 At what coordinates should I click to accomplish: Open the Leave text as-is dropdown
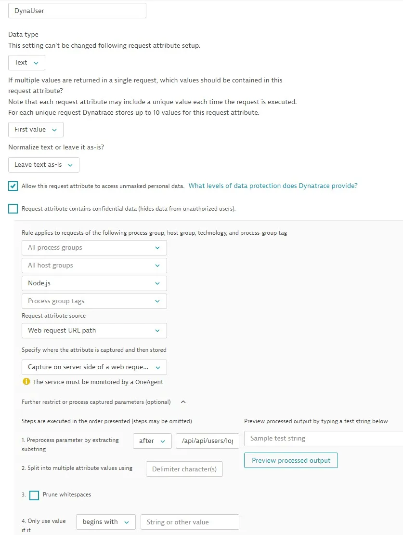click(44, 165)
